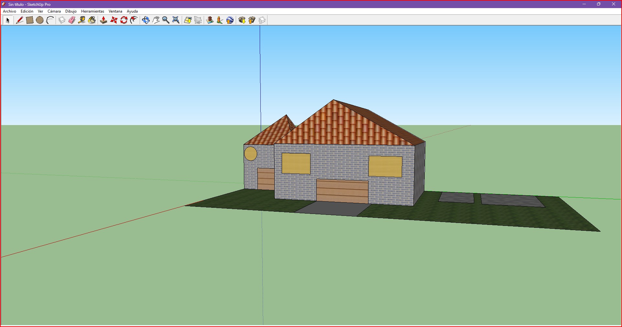Open the Ventana menu
Image resolution: width=622 pixels, height=327 pixels.
[115, 11]
